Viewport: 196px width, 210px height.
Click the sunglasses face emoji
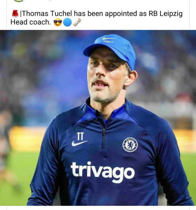click(58, 22)
